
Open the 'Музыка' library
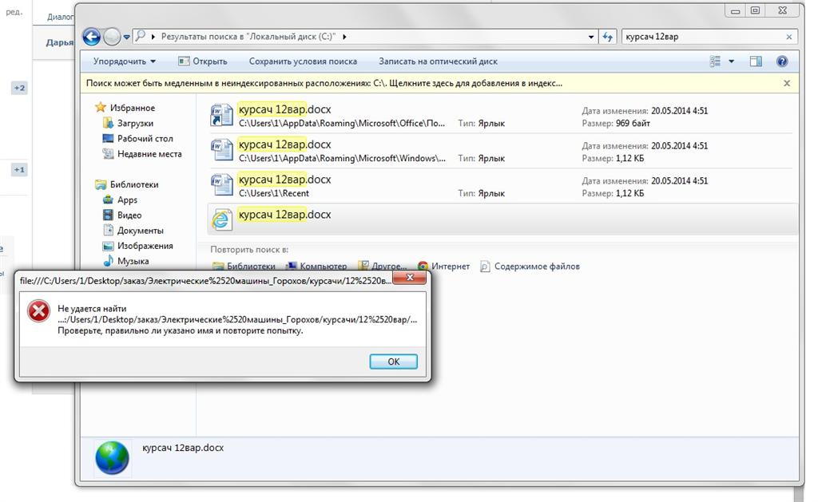click(x=133, y=261)
